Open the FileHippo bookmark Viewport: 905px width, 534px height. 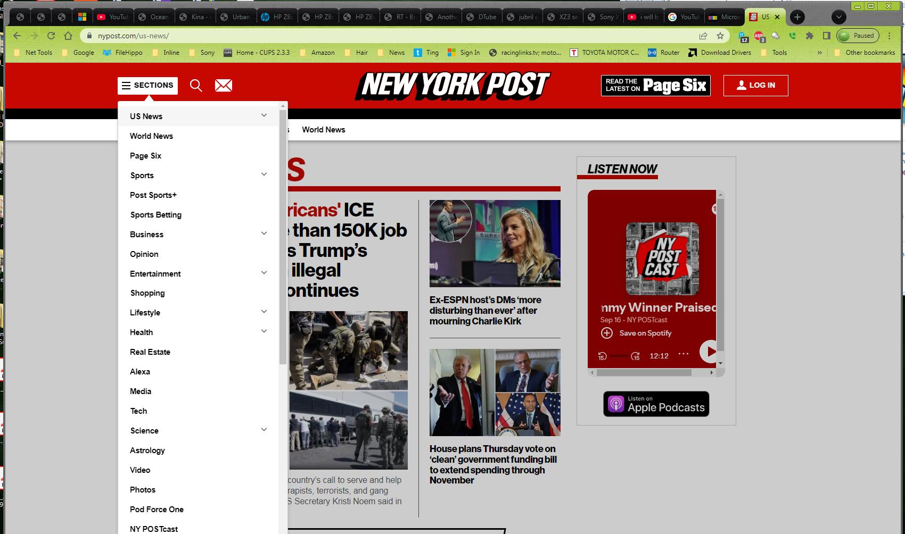123,53
